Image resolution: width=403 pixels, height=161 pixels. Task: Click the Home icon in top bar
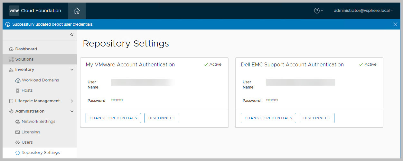click(x=77, y=11)
